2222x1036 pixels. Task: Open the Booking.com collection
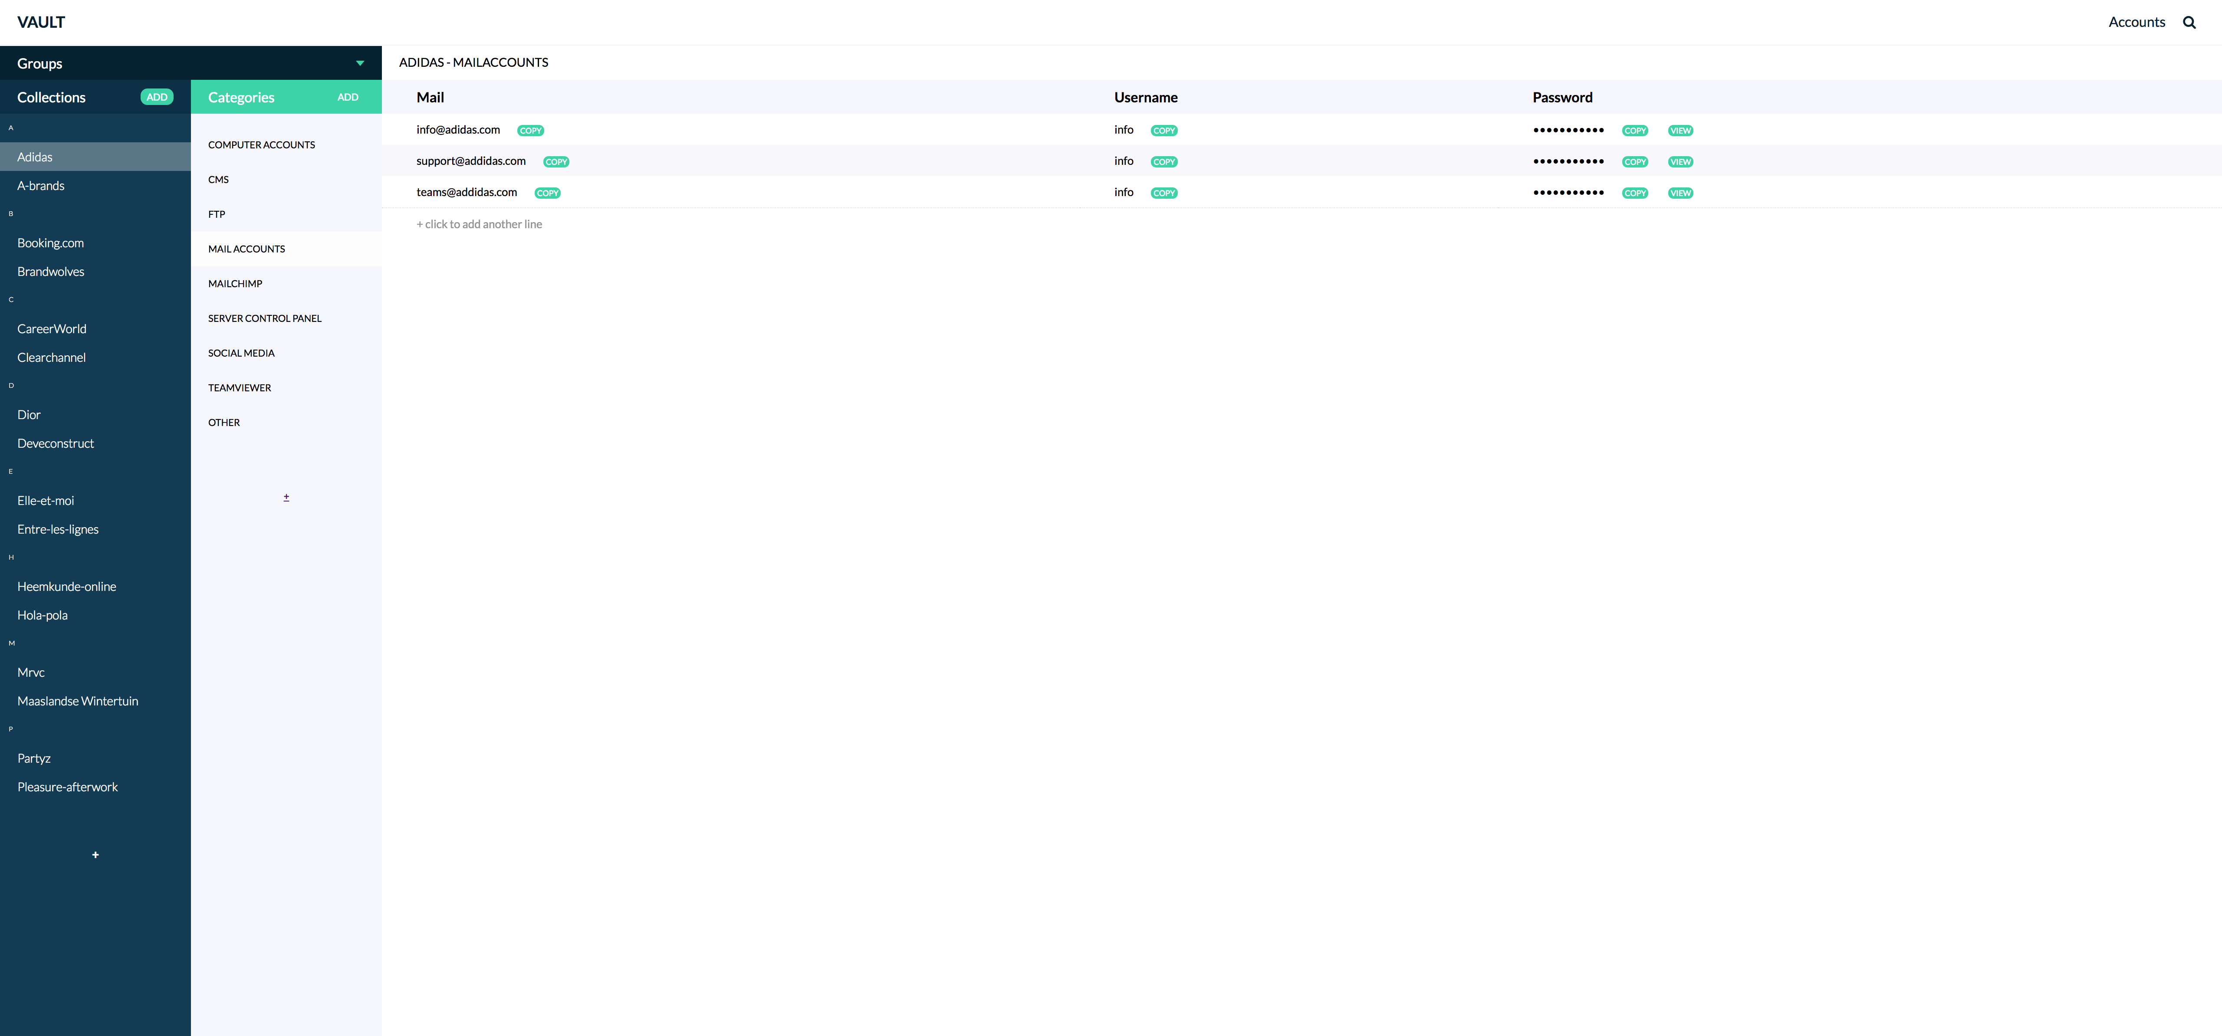tap(51, 243)
